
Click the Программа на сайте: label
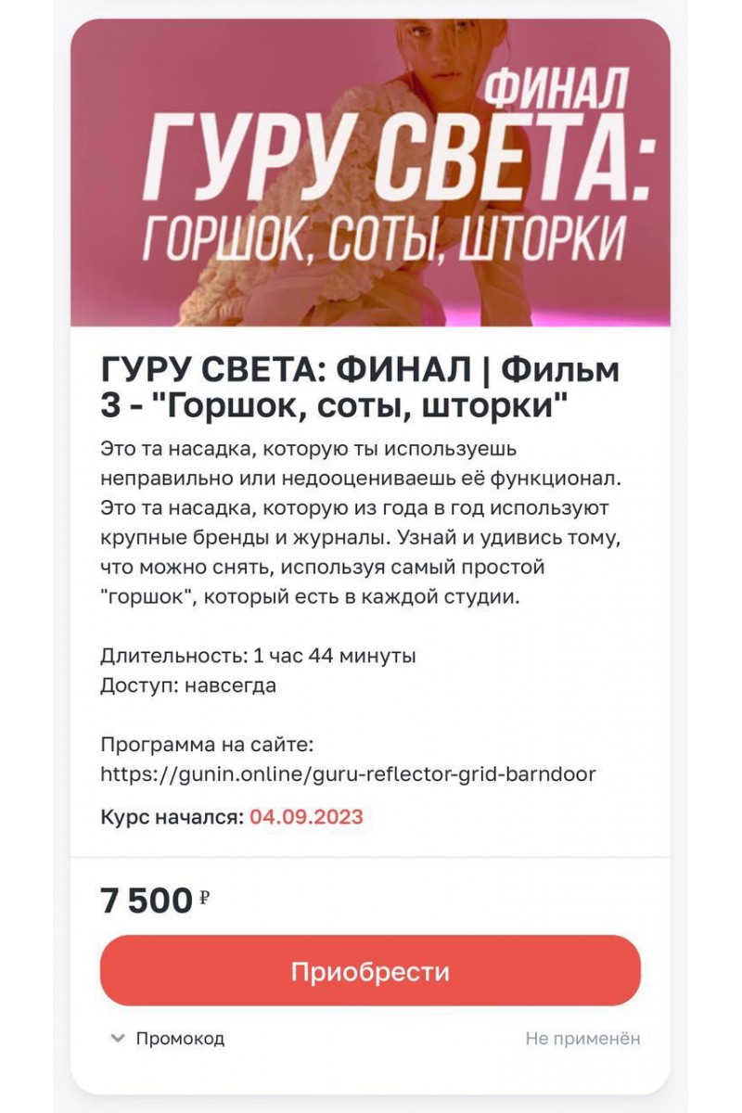pos(208,744)
